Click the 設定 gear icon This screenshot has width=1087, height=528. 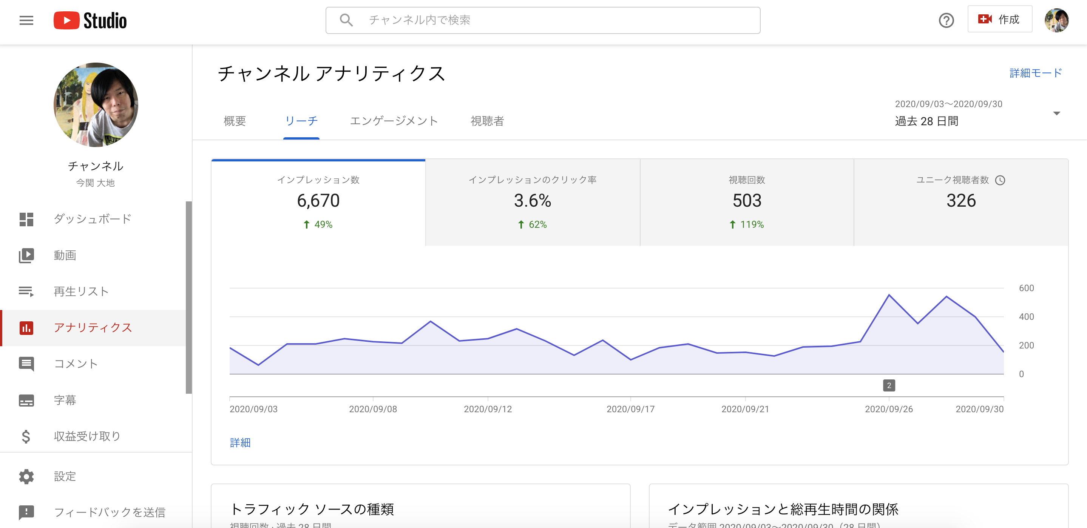(x=26, y=477)
